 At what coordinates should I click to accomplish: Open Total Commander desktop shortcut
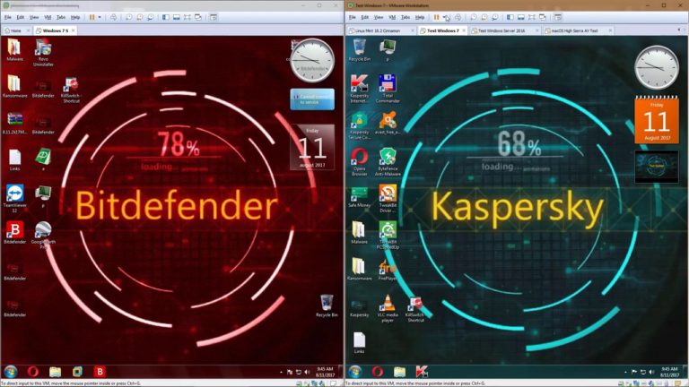[388, 89]
